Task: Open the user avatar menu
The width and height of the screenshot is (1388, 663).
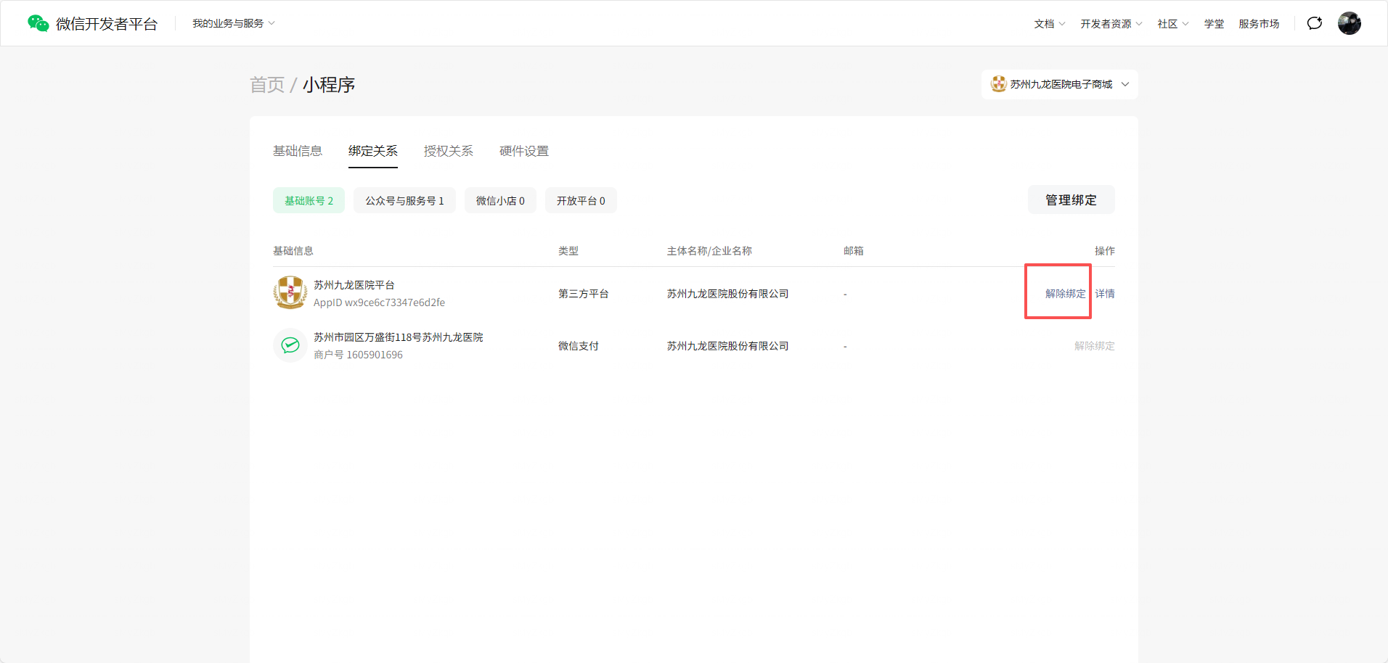Action: pyautogui.click(x=1350, y=23)
